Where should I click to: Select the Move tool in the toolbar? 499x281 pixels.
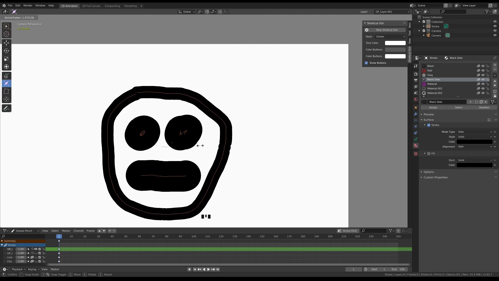point(6,43)
